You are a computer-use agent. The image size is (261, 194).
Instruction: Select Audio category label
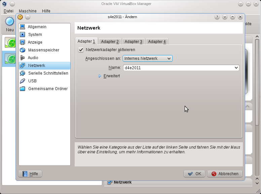[33, 58]
